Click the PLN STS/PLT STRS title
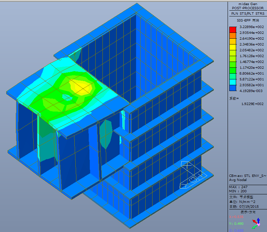Screen dimensions: 267x232 [247, 14]
